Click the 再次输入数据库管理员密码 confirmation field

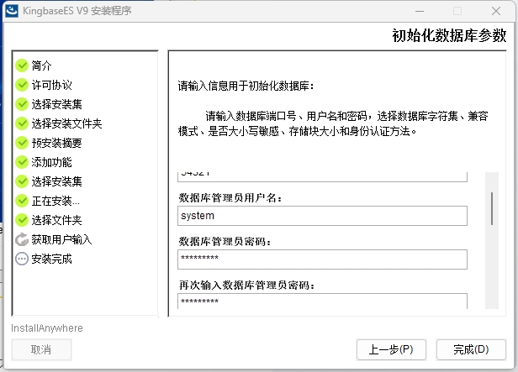pyautogui.click(x=322, y=301)
